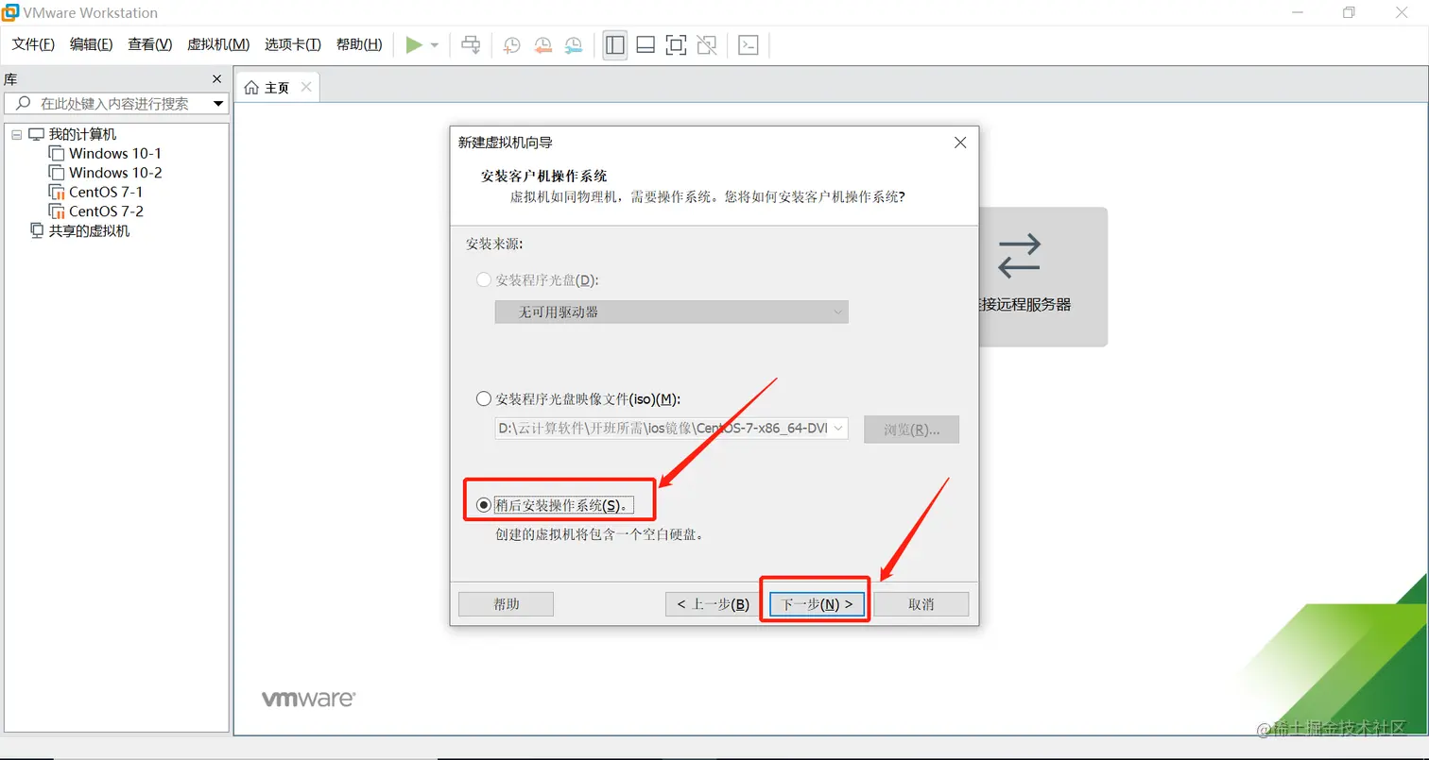This screenshot has height=760, width=1429.
Task: Select CentOS 7-1 virtual machine
Action: (106, 192)
